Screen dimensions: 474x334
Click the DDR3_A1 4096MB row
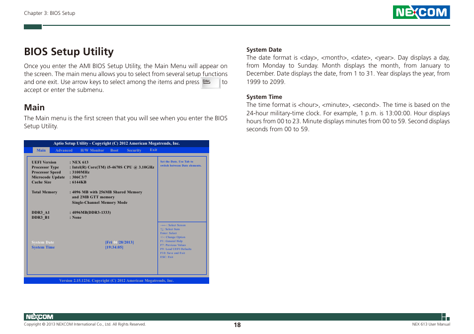click(71, 213)
